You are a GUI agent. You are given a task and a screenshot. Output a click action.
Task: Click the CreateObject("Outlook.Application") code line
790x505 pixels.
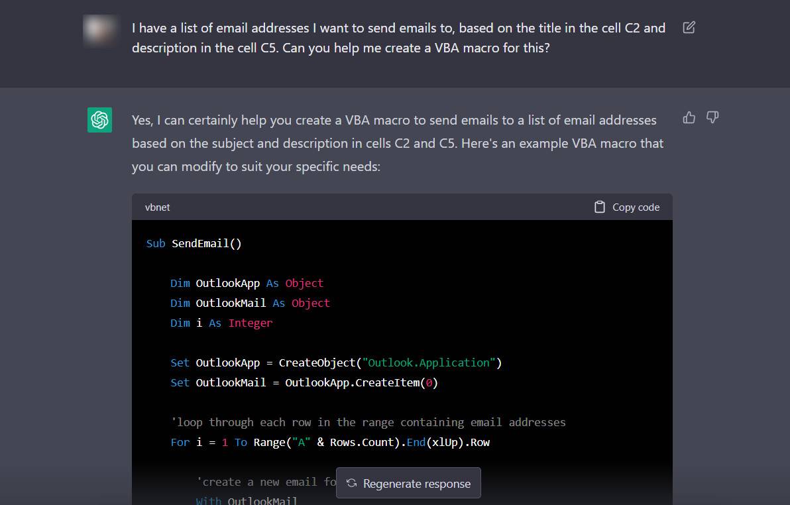click(336, 363)
